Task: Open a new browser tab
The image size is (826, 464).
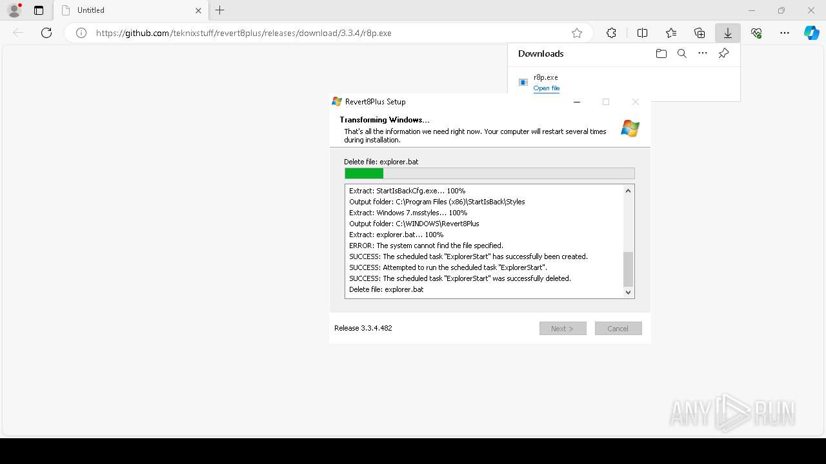Action: [x=220, y=10]
